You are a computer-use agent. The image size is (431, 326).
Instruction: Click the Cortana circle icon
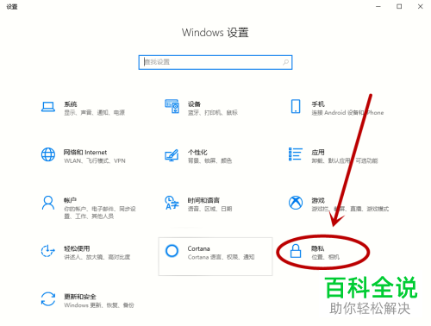pyautogui.click(x=172, y=251)
